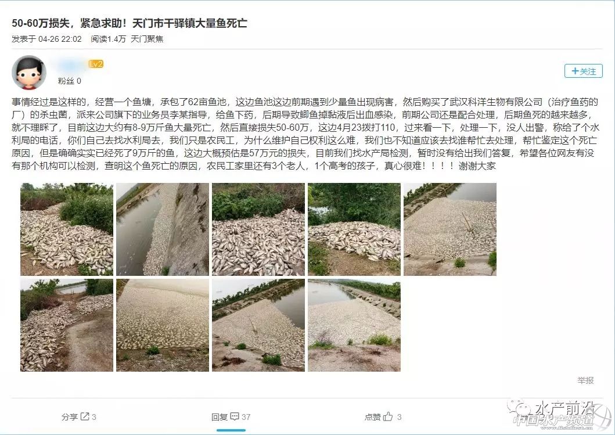This screenshot has height=435, width=615.
Task: Open fourth photo of fish pile near tree
Action: pyautogui.click(x=354, y=229)
